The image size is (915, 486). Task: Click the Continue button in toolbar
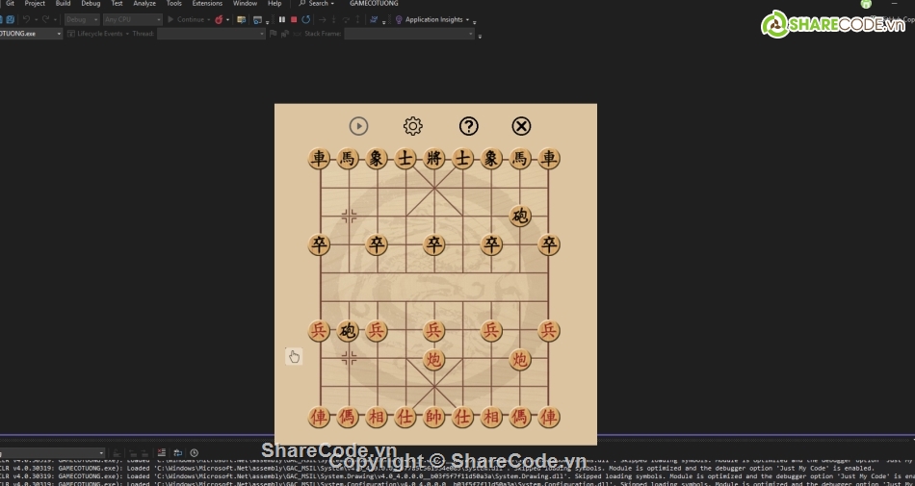[186, 19]
